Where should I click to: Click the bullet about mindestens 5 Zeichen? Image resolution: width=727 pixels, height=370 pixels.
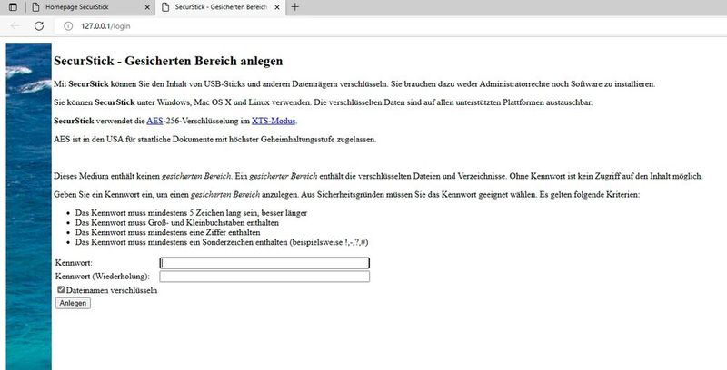click(191, 213)
